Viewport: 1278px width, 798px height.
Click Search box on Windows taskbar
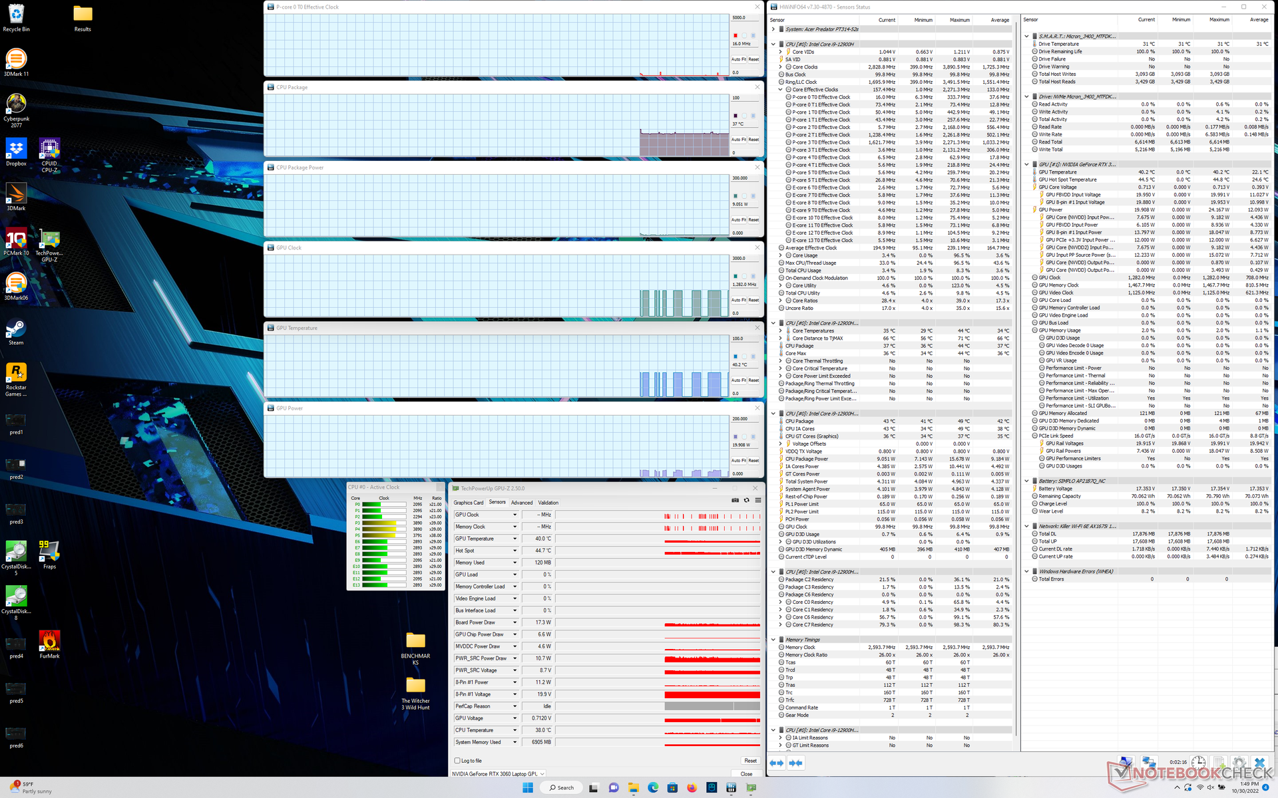(562, 787)
